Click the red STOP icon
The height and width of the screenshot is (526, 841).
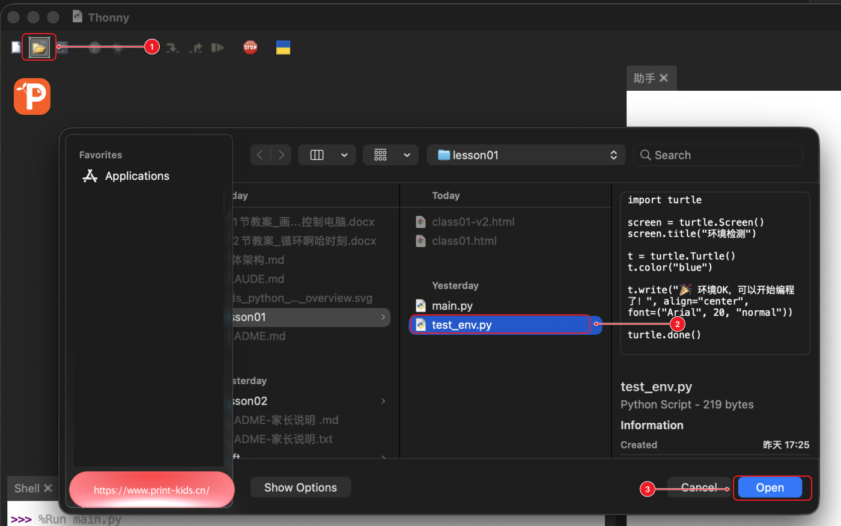[250, 47]
